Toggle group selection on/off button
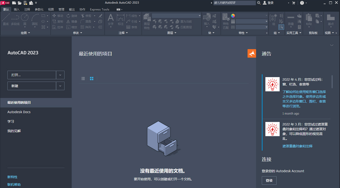The width and height of the screenshot is (340, 188). pos(281,27)
